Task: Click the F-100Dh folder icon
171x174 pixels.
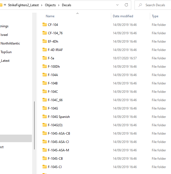Action: 45,66
